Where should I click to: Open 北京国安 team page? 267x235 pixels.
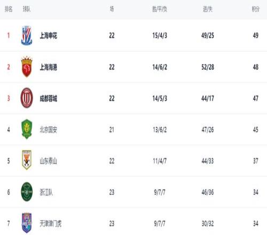49,130
